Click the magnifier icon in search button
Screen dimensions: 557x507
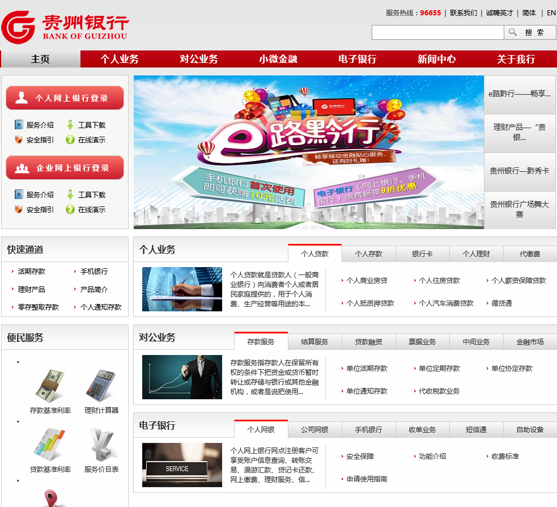513,32
